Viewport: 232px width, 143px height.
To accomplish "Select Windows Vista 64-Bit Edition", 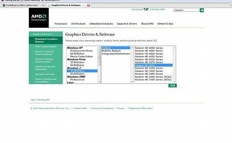I will tap(77, 65).
